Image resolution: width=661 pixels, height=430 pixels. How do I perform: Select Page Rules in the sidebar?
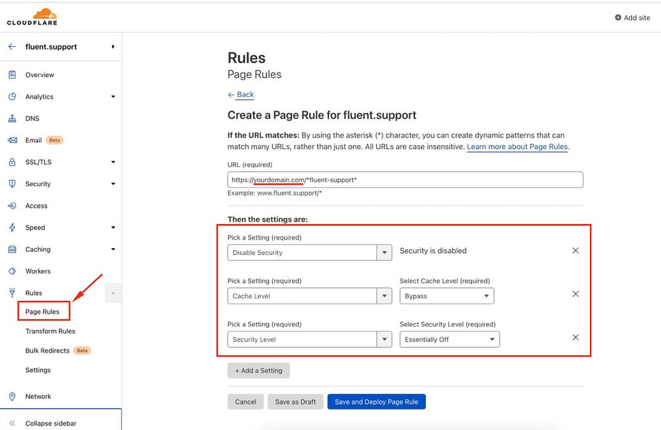click(x=43, y=312)
